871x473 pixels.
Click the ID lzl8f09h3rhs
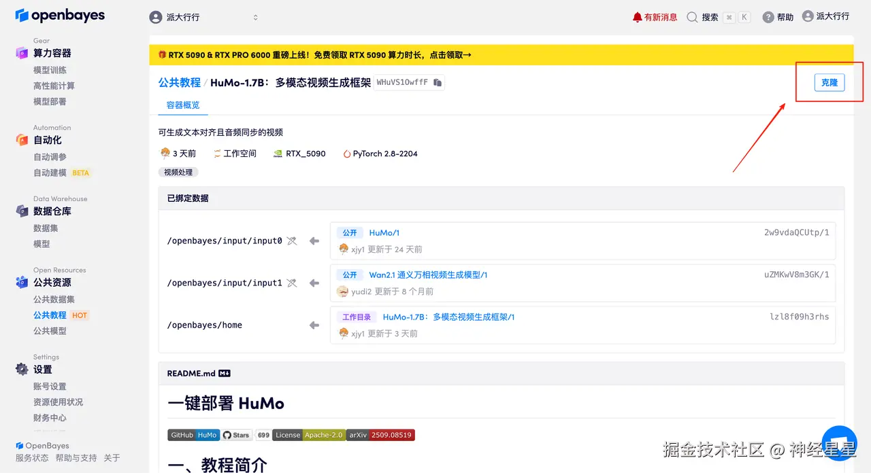(800, 317)
